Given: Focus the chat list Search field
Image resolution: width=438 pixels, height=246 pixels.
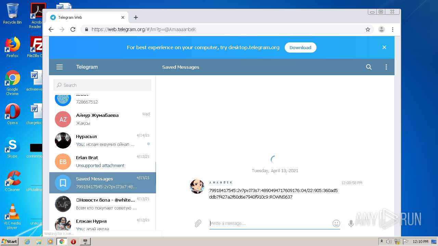Looking at the screenshot, I should pos(102,85).
